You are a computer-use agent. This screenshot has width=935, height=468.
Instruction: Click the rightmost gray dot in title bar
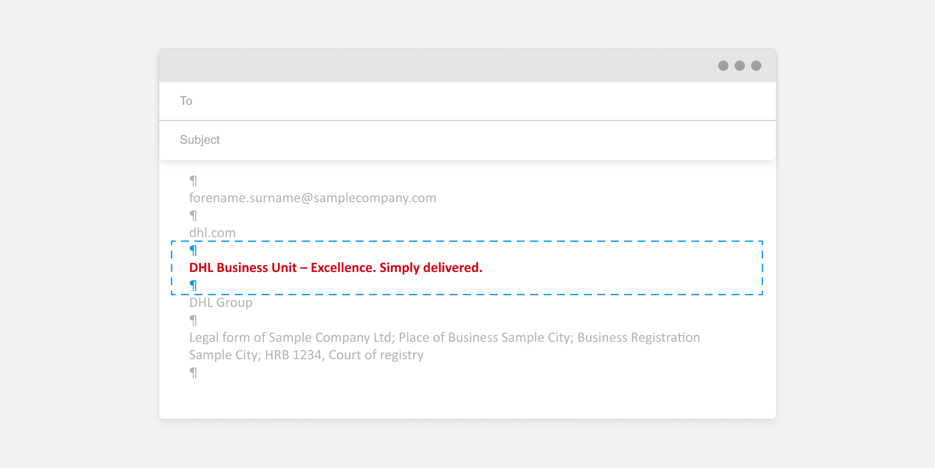756,66
